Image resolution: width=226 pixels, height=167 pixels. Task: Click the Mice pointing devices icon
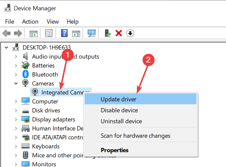coord(25,155)
